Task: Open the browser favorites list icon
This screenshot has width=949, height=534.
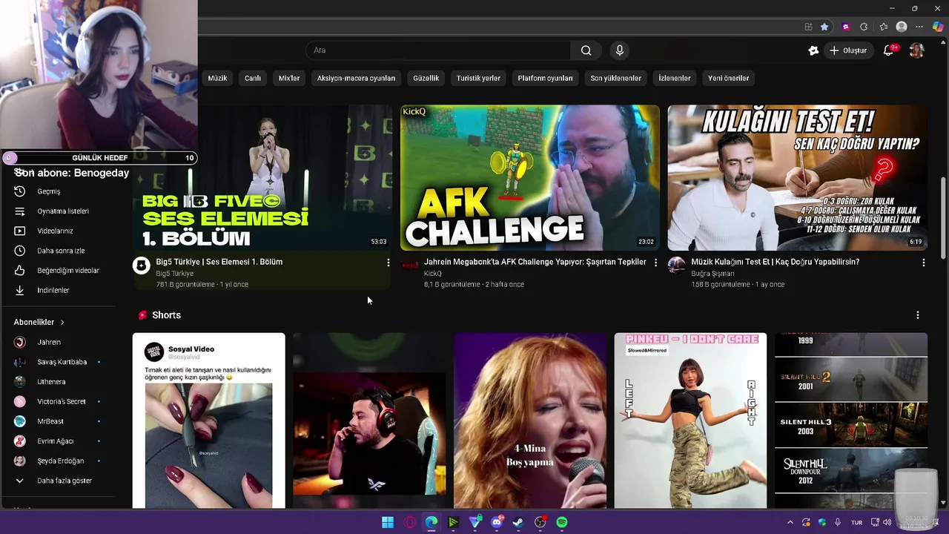Action: click(883, 27)
